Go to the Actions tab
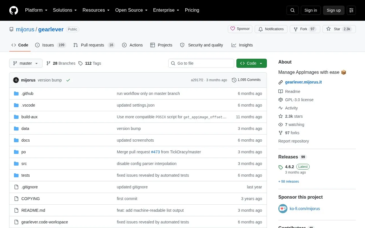 (x=132, y=45)
